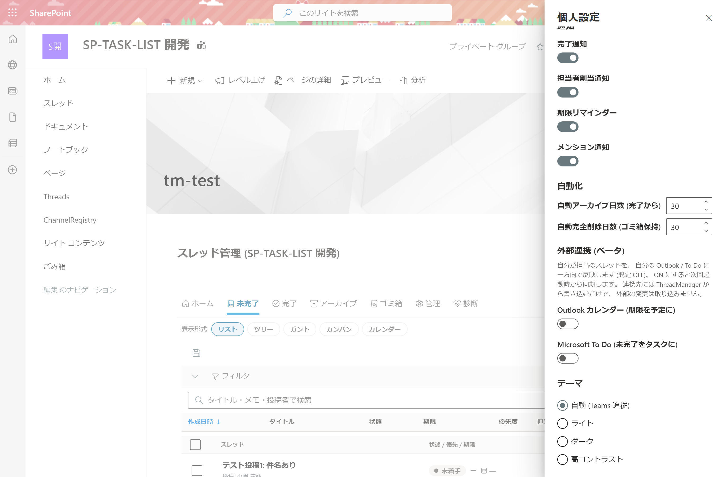The height and width of the screenshot is (477, 725).
Task: Check the select-all checkbox in スレッド header row
Action: click(195, 444)
